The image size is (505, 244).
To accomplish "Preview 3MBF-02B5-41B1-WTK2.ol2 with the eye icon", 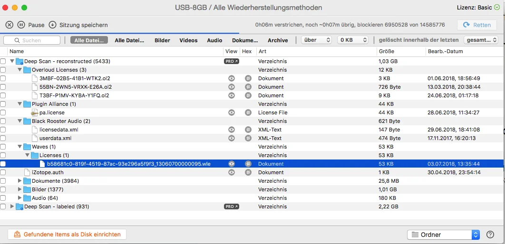I will pos(231,78).
